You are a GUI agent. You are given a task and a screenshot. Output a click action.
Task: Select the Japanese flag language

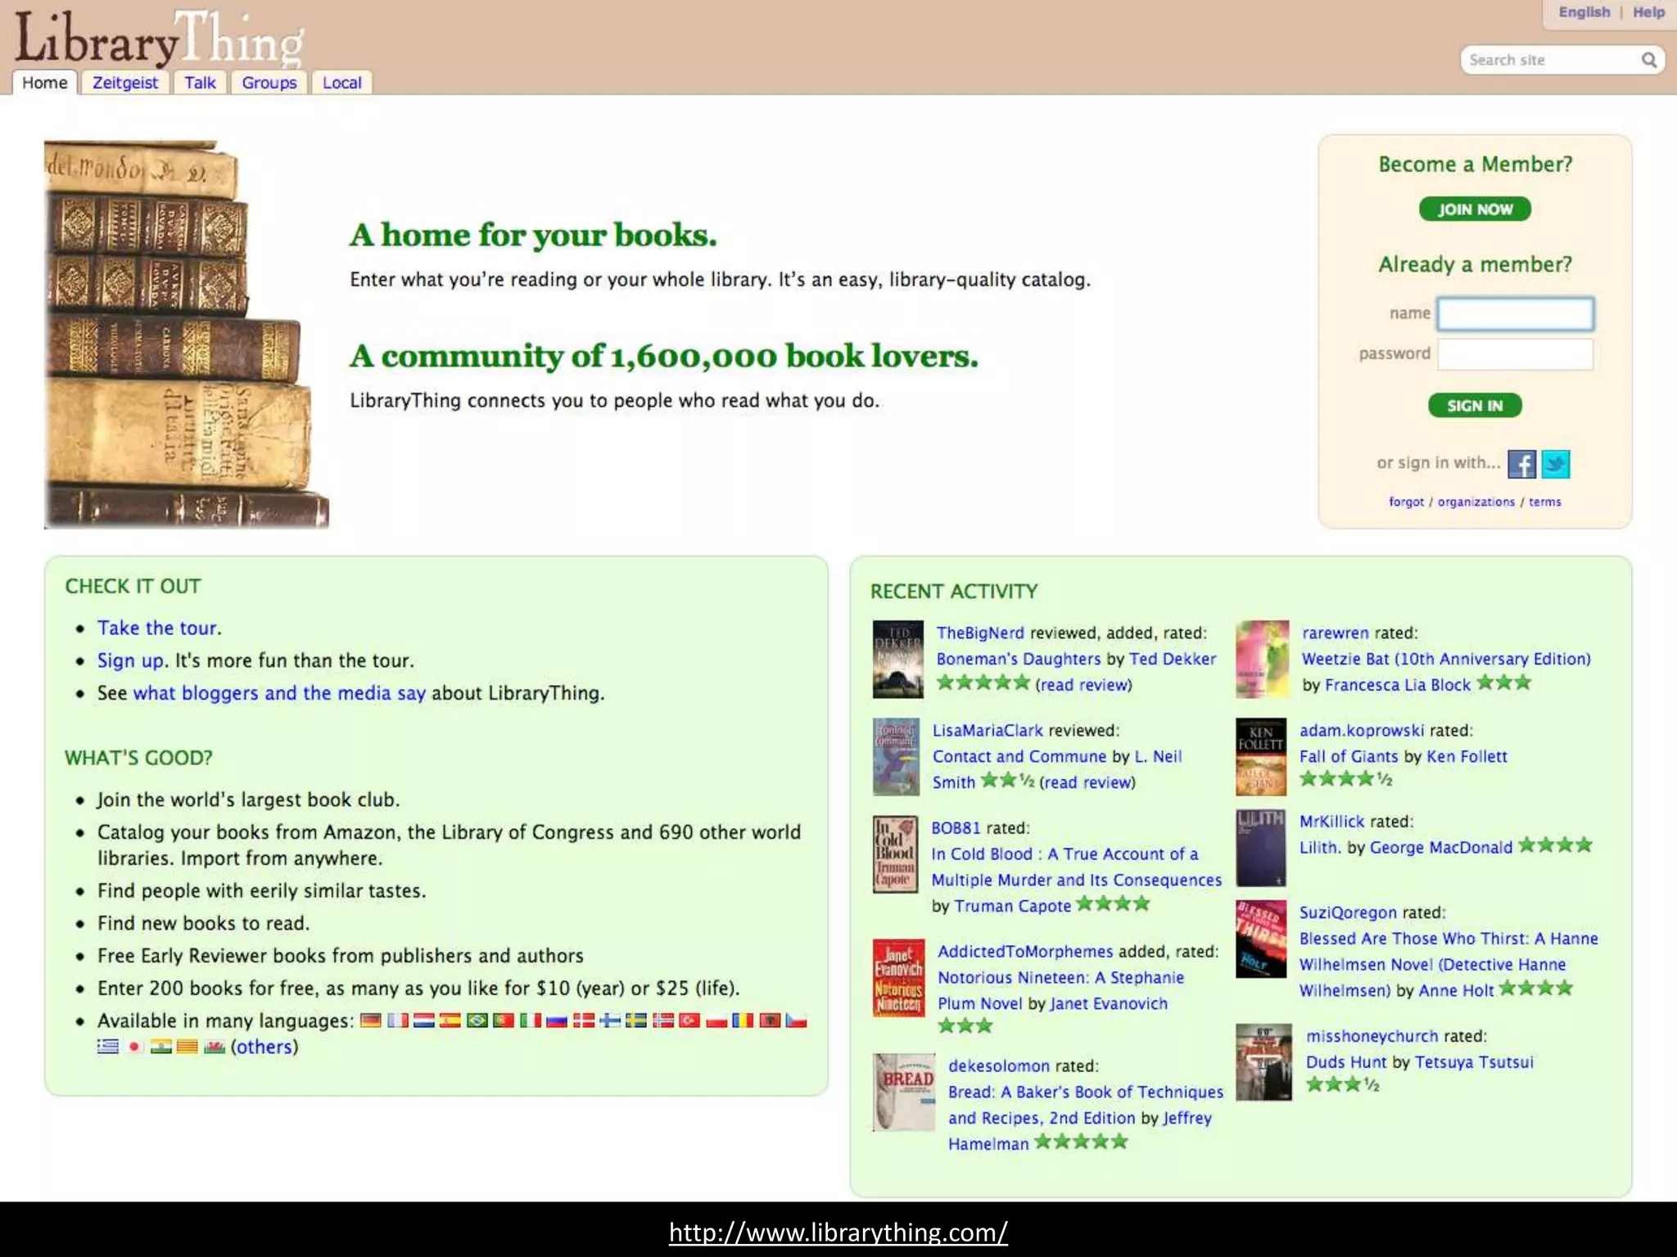(x=134, y=1047)
